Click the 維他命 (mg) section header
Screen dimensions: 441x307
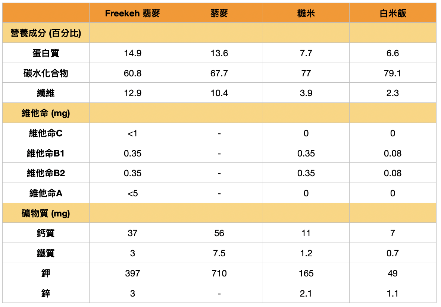coord(46,113)
